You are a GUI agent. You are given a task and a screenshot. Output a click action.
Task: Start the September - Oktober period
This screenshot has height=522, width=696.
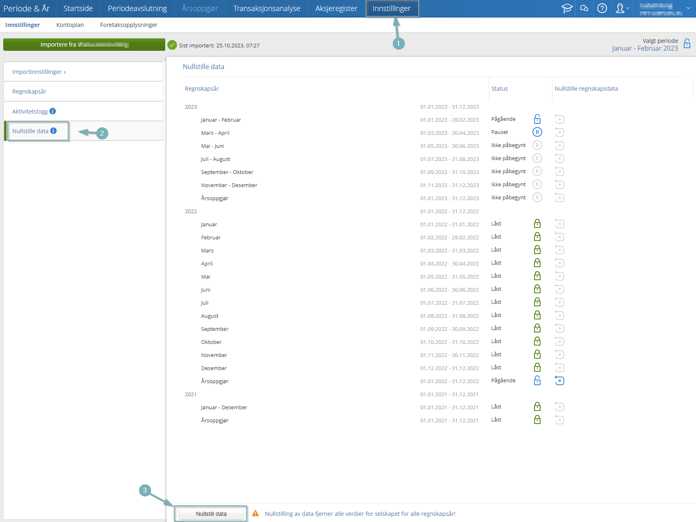click(x=537, y=171)
